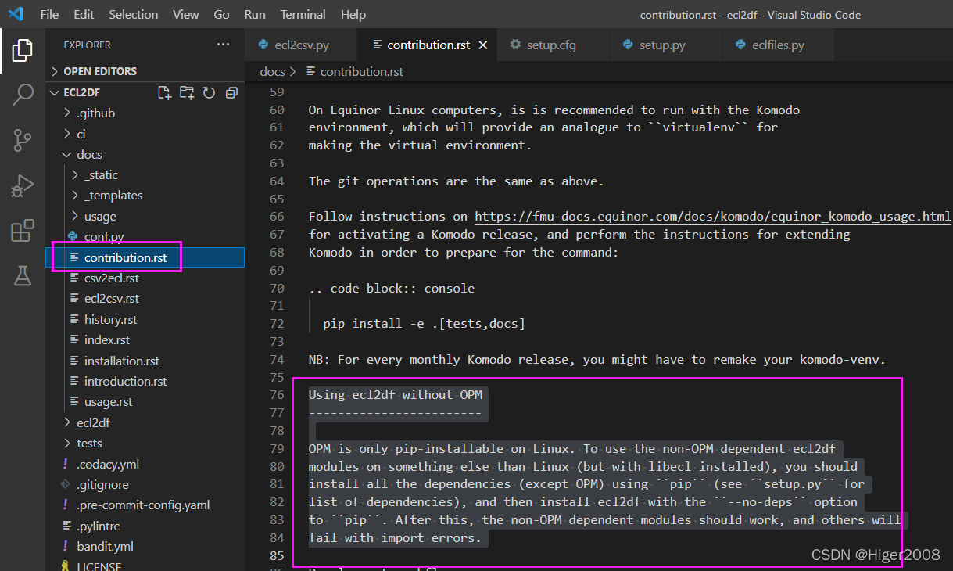Open the Explorer view in activity bar
Screen dimensions: 953x571
coord(22,51)
